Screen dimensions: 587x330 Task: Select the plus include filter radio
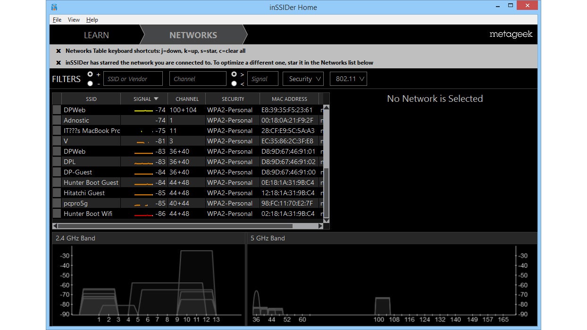(90, 74)
